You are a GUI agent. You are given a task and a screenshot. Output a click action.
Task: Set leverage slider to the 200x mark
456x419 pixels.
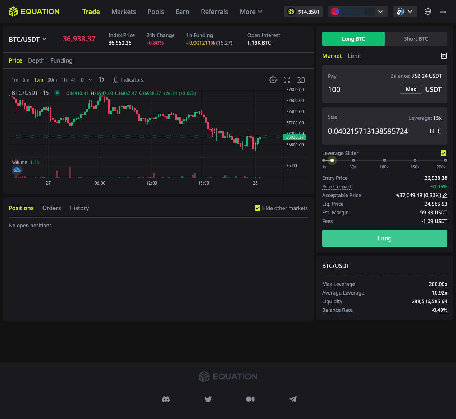tap(446, 160)
